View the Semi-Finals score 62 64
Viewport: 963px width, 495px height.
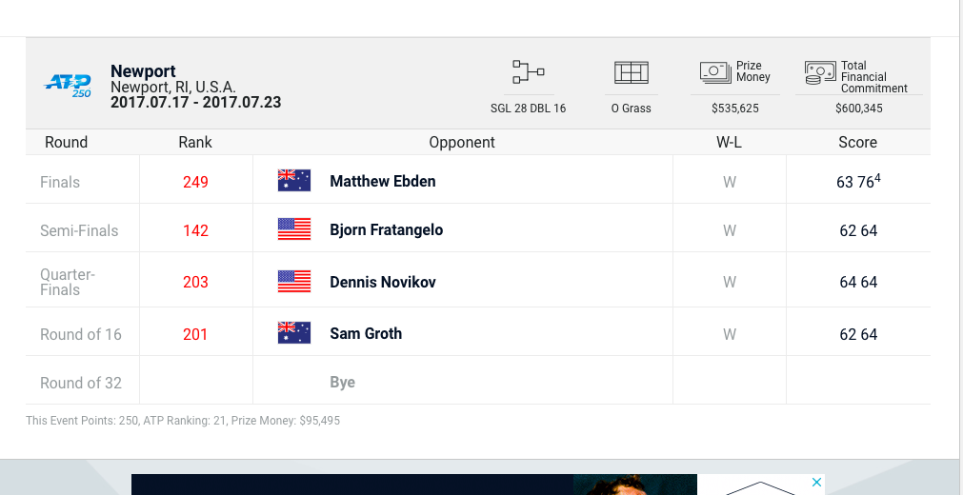(x=858, y=230)
